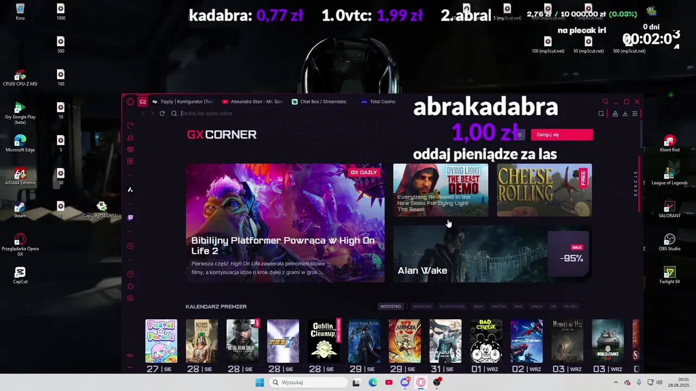Select the MAC platform filter
This screenshot has height=391, width=696.
[x=518, y=306]
